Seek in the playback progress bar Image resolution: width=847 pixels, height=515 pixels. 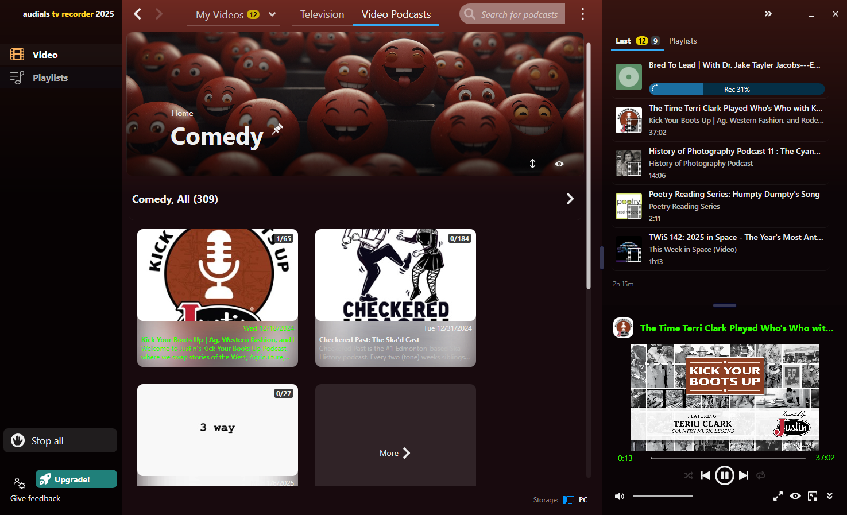pyautogui.click(x=728, y=458)
